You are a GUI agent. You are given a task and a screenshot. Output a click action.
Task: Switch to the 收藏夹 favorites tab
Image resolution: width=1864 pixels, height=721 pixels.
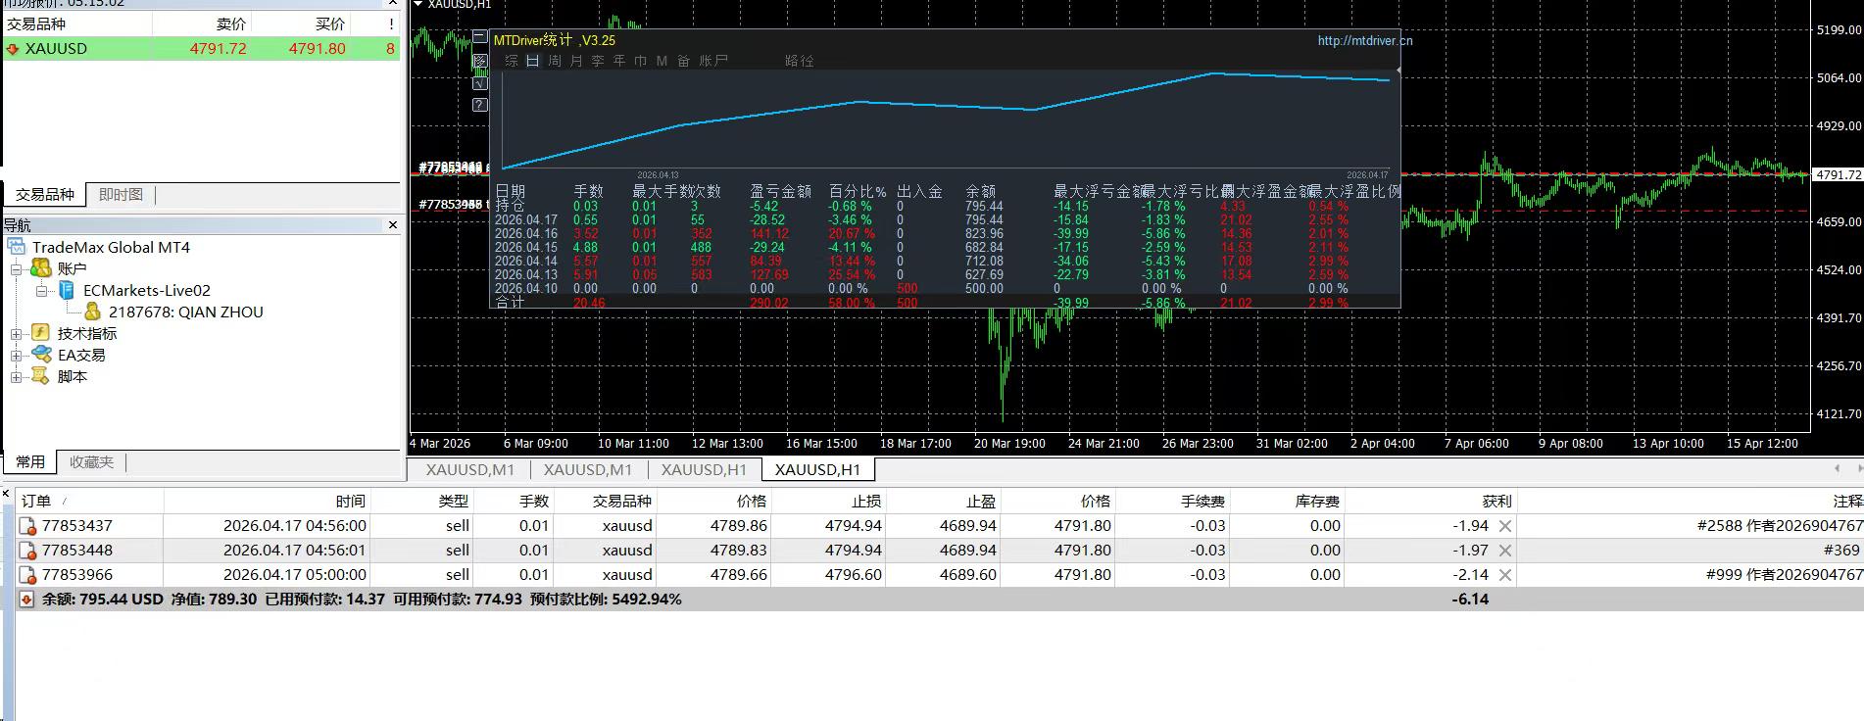pos(91,461)
